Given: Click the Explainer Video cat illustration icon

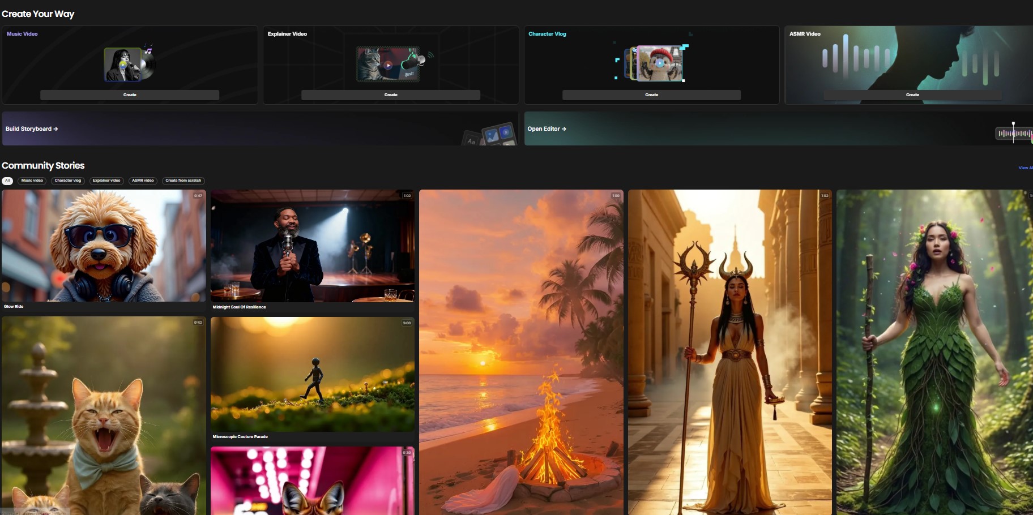Looking at the screenshot, I should (391, 64).
